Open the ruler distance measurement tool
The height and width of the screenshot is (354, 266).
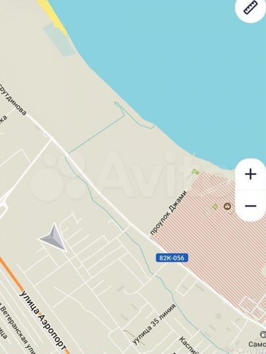251,7
